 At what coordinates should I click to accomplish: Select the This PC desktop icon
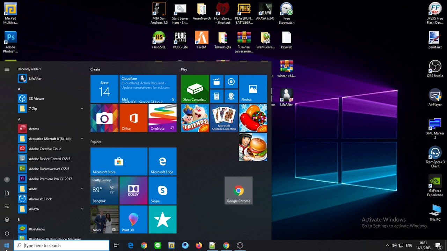point(435,213)
